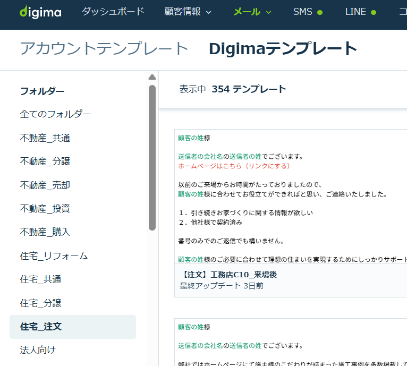Open the メール menu

coord(247,12)
